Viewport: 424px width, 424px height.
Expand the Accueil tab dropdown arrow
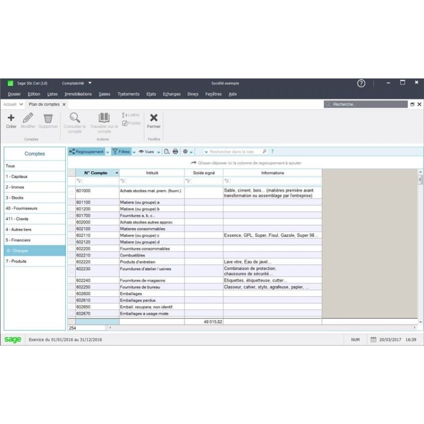tap(21, 104)
